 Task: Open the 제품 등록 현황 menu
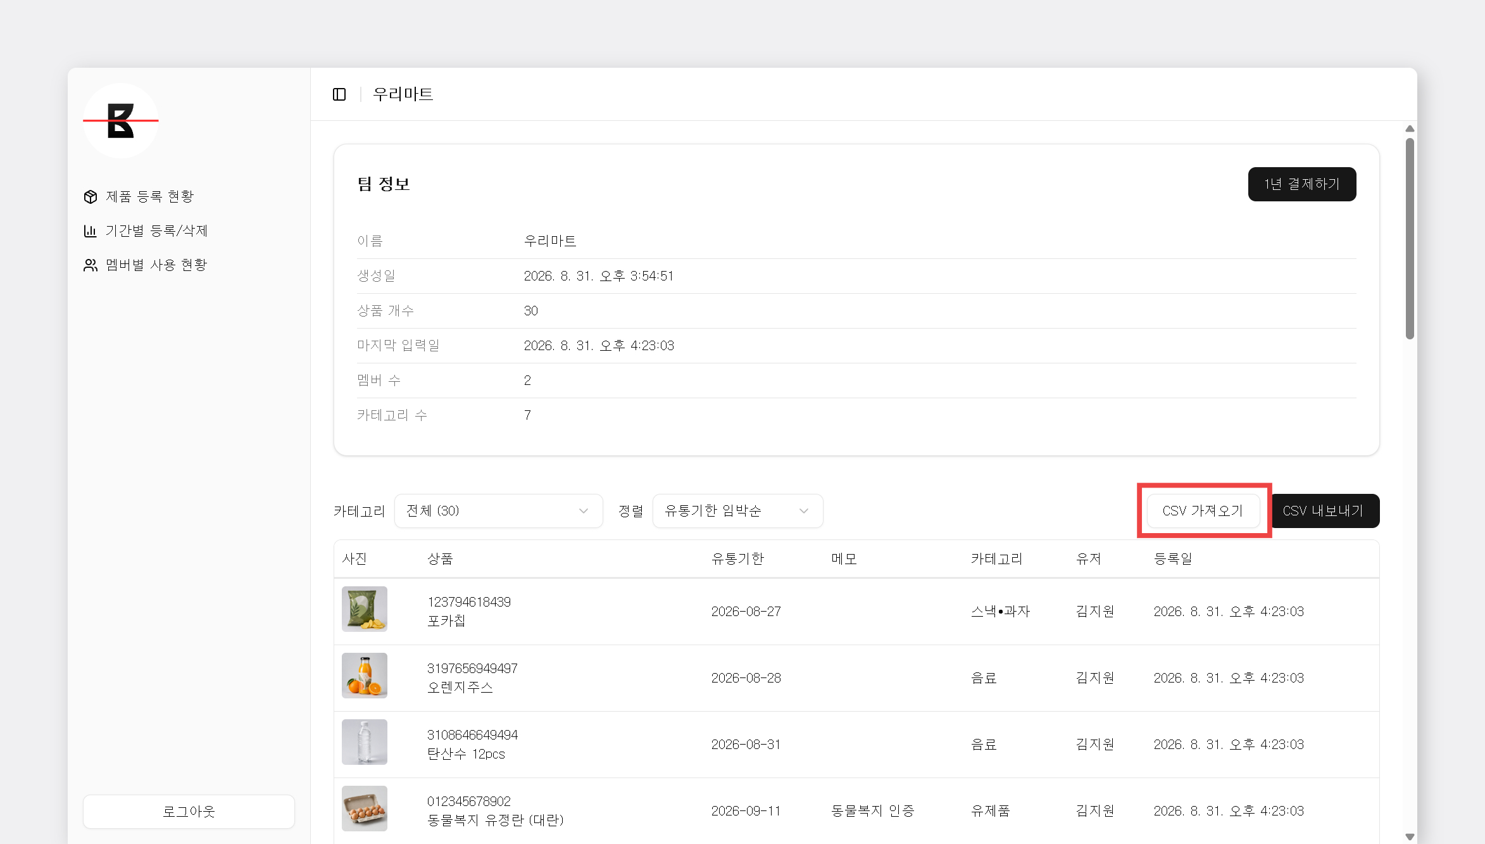(x=149, y=197)
